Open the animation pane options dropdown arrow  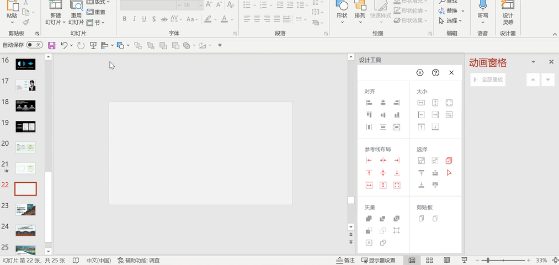click(533, 62)
